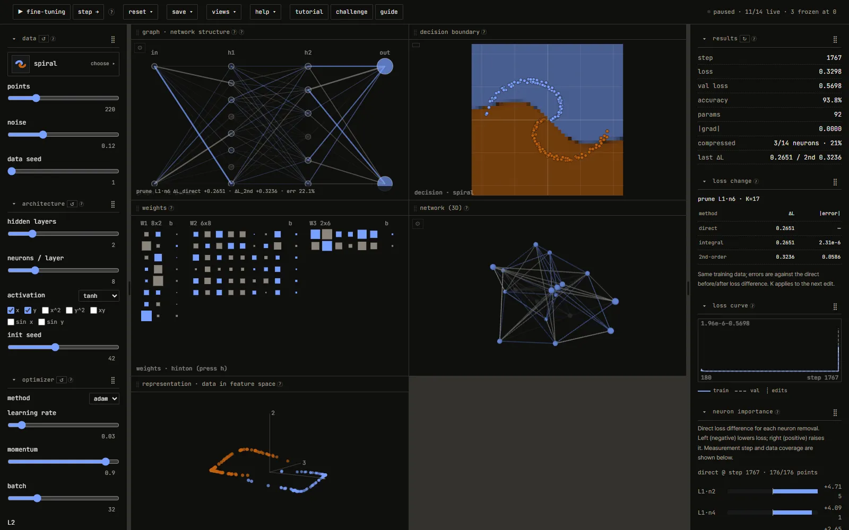This screenshot has width=849, height=530.
Task: Open the loss curve help icon
Action: pyautogui.click(x=752, y=306)
